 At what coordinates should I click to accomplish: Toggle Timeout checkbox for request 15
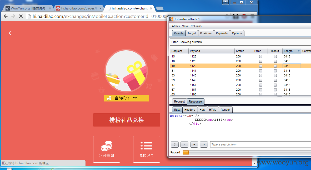(x=275, y=57)
